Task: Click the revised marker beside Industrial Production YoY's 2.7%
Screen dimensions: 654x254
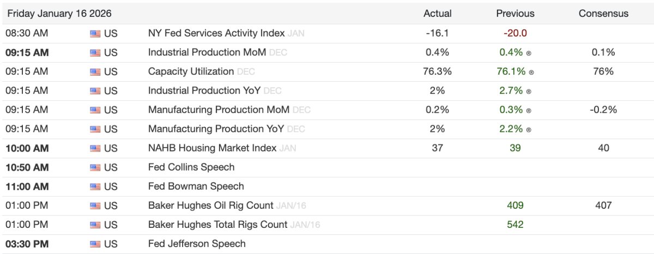Action: 528,91
